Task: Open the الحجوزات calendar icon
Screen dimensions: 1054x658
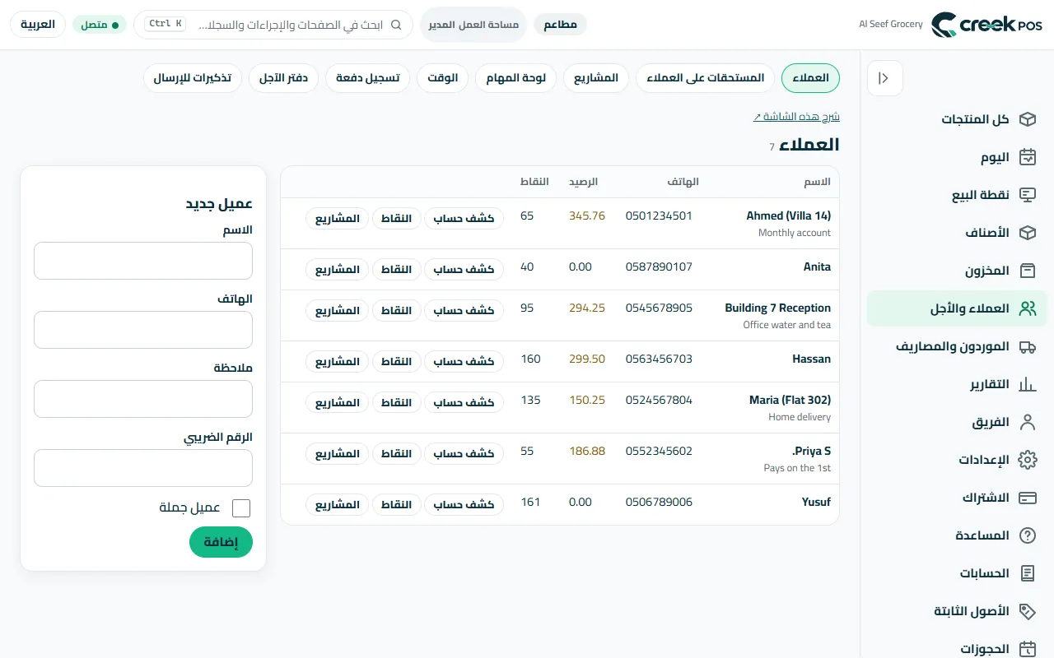Action: (x=1027, y=649)
